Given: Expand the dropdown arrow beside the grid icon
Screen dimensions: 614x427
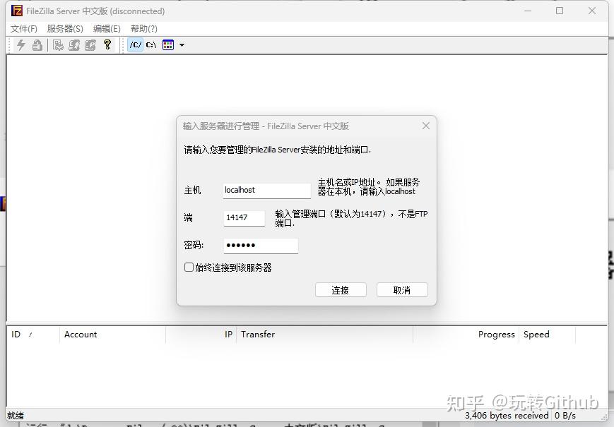Looking at the screenshot, I should [x=182, y=45].
